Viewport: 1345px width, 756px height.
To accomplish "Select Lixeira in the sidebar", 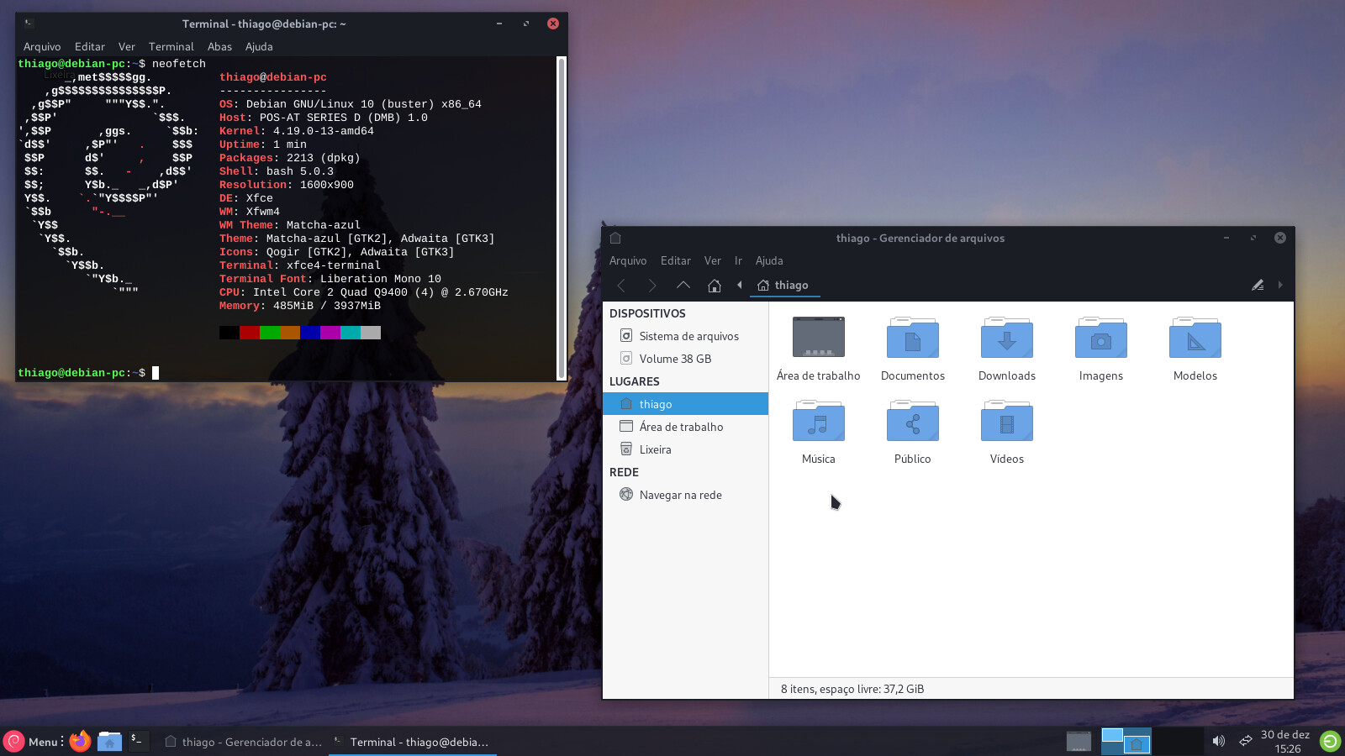I will (655, 449).
